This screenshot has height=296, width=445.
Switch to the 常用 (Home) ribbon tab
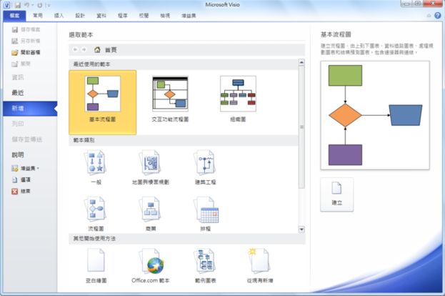click(38, 16)
